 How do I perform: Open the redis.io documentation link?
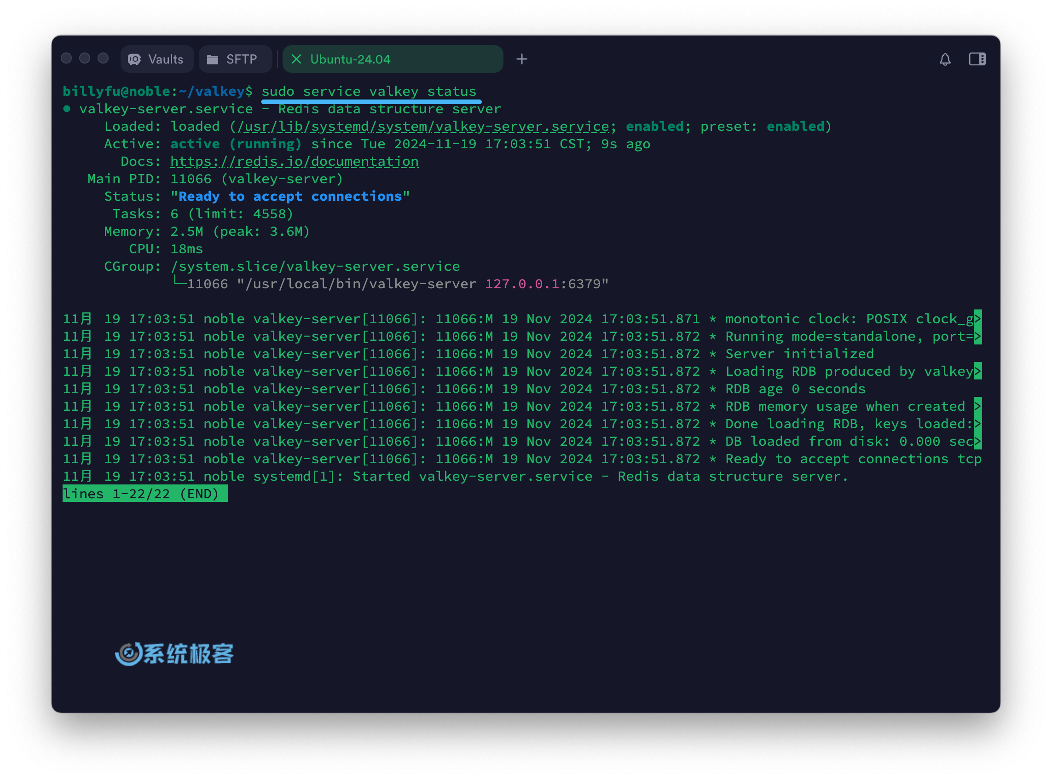(x=295, y=161)
